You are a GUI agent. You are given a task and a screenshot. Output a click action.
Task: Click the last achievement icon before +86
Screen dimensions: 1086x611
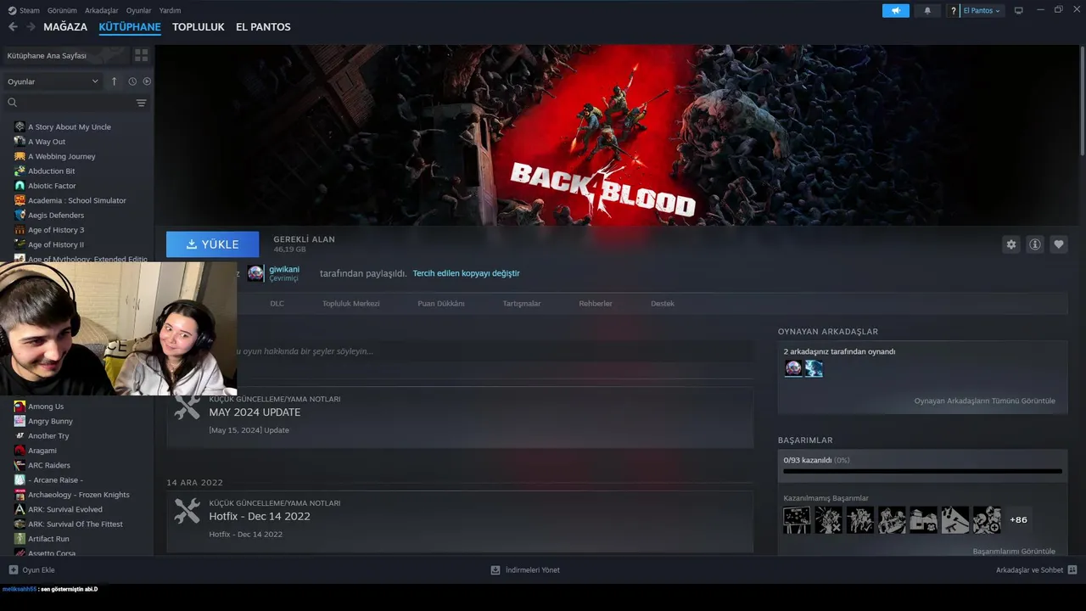click(987, 520)
